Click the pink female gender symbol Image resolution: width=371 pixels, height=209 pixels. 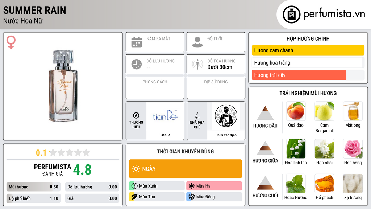11,42
